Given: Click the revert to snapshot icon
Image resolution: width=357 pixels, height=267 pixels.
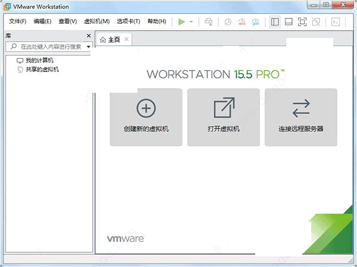Looking at the screenshot, I should point(242,21).
